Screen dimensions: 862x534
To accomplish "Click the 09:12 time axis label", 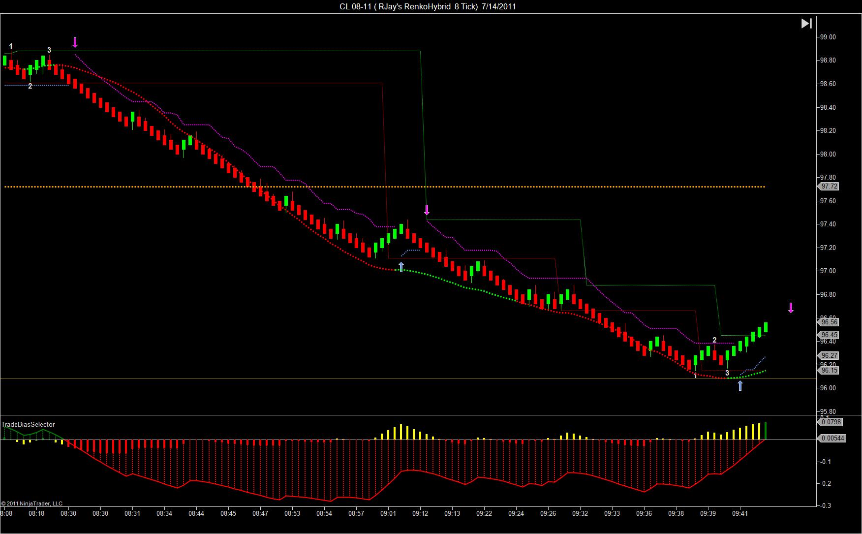I will [420, 514].
